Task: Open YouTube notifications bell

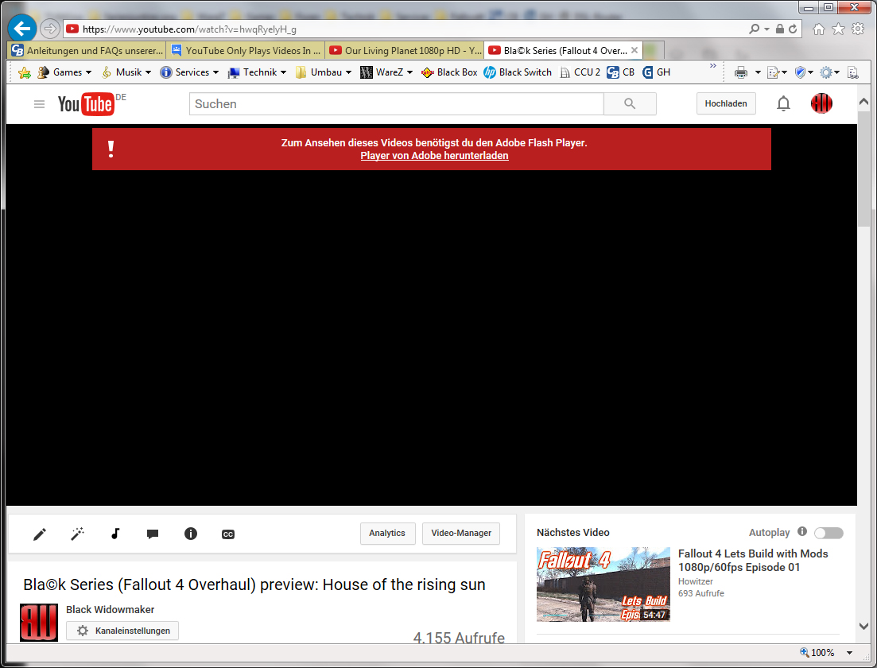Action: click(x=783, y=103)
